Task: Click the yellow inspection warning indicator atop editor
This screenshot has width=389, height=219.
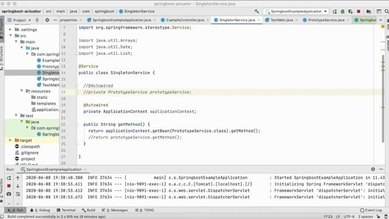Action: tap(383, 27)
